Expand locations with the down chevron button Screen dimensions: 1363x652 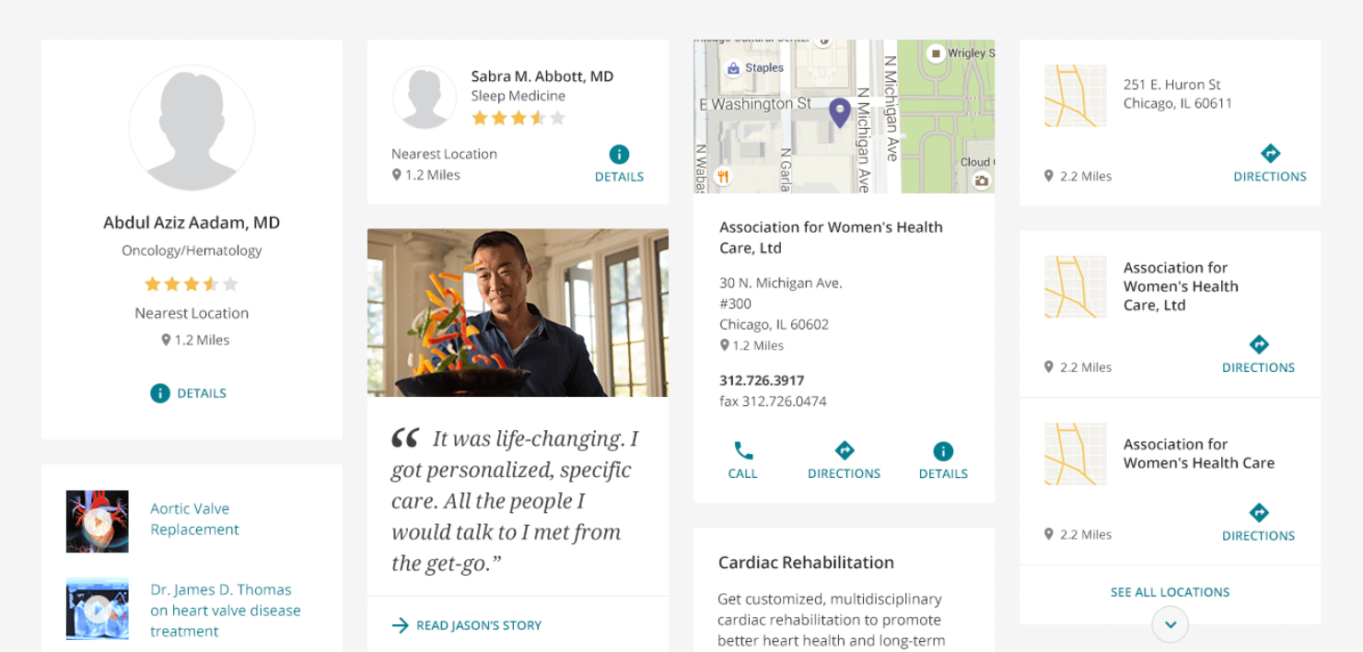pos(1170,623)
